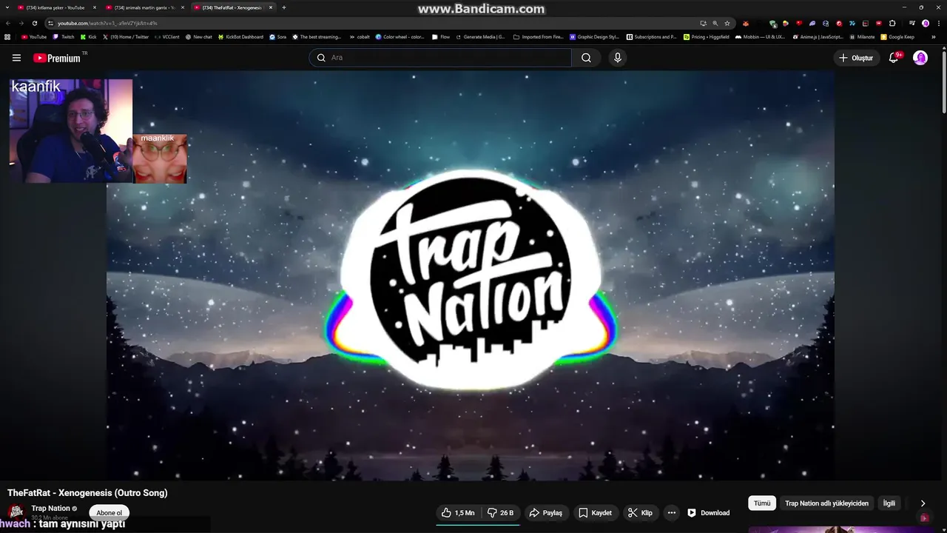Show more filter chips with the right chevron
The width and height of the screenshot is (947, 533).
coord(923,503)
